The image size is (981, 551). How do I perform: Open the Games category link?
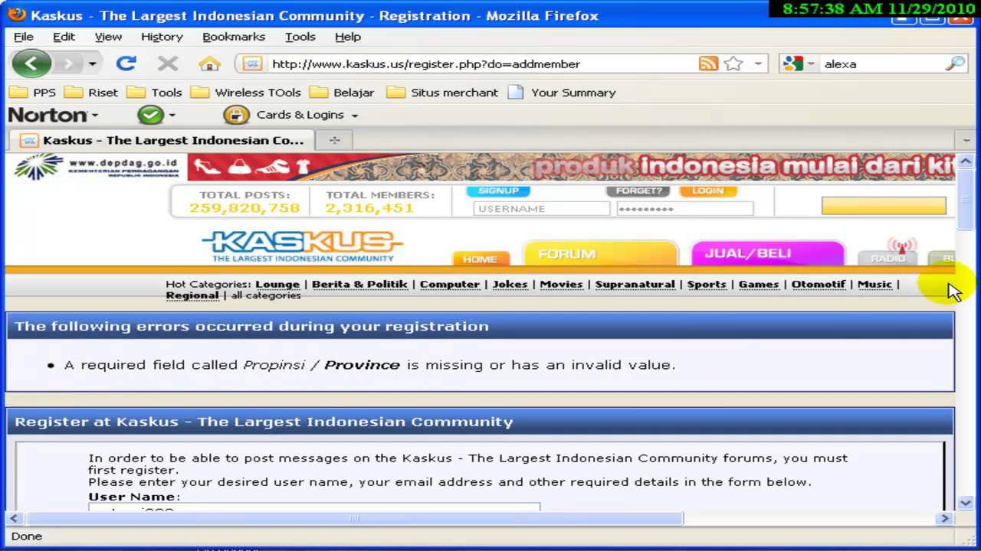click(x=759, y=284)
